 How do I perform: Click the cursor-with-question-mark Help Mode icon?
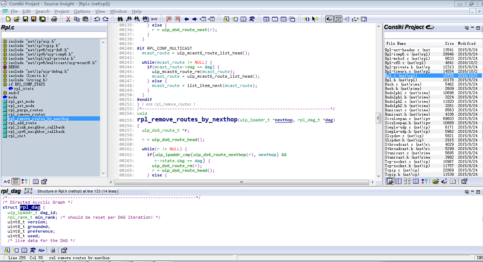[x=315, y=19]
